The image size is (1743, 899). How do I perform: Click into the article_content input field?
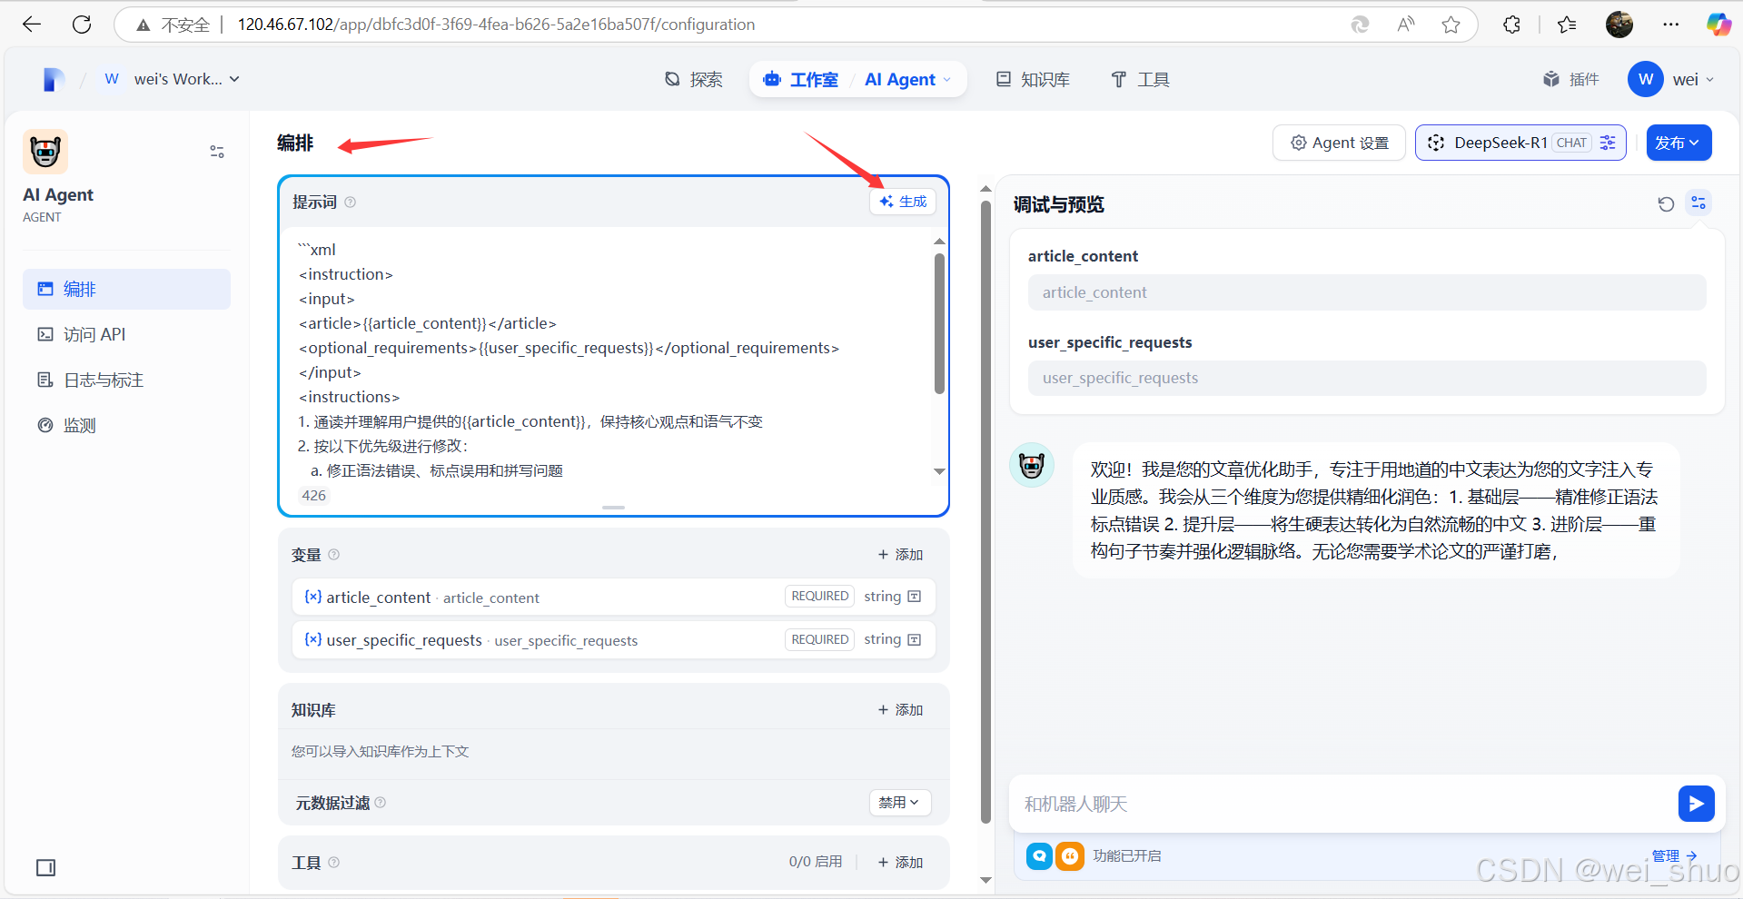pyautogui.click(x=1367, y=292)
